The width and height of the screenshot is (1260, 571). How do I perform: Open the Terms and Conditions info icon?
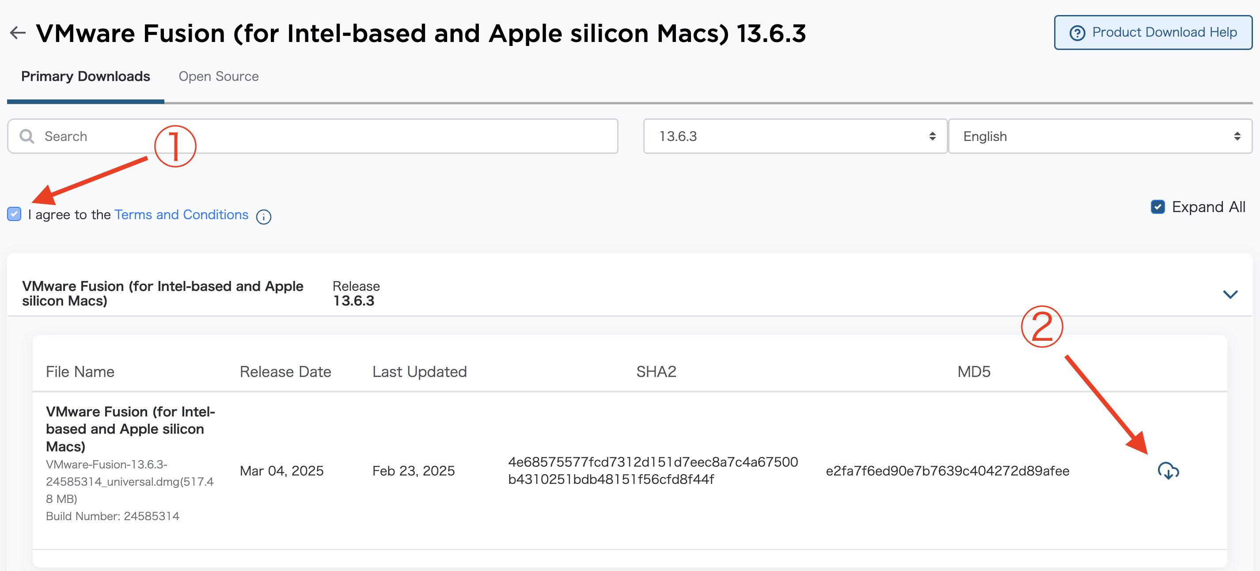(x=264, y=216)
